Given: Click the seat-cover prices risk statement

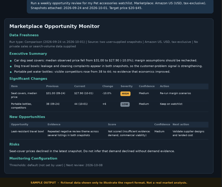Looking at the screenshot, I should 92,151.
